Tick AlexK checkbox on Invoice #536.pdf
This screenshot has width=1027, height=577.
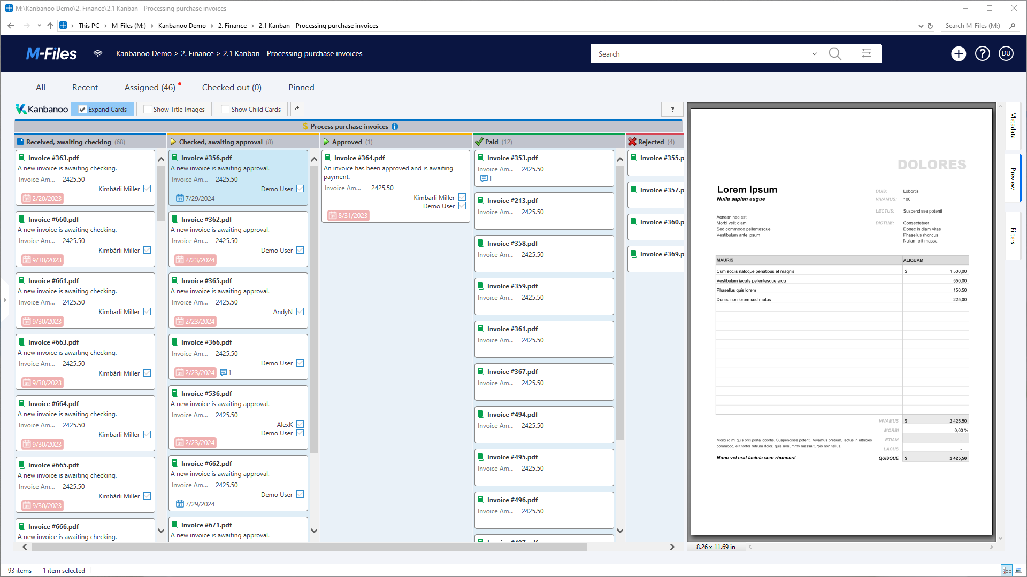coord(300,424)
